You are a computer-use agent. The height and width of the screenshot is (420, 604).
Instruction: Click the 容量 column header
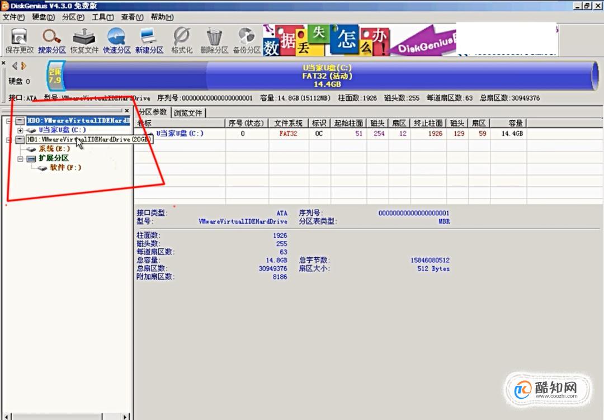click(508, 123)
